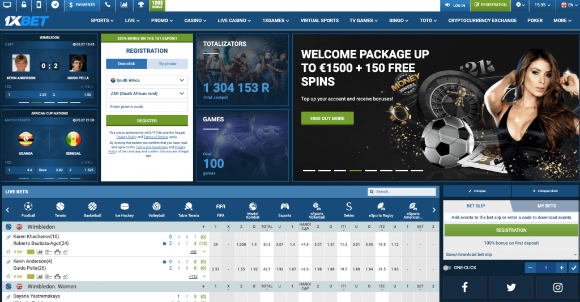This screenshot has width=580, height=302.
Task: Expand Save/download bet slip dropdown
Action: coord(511,254)
